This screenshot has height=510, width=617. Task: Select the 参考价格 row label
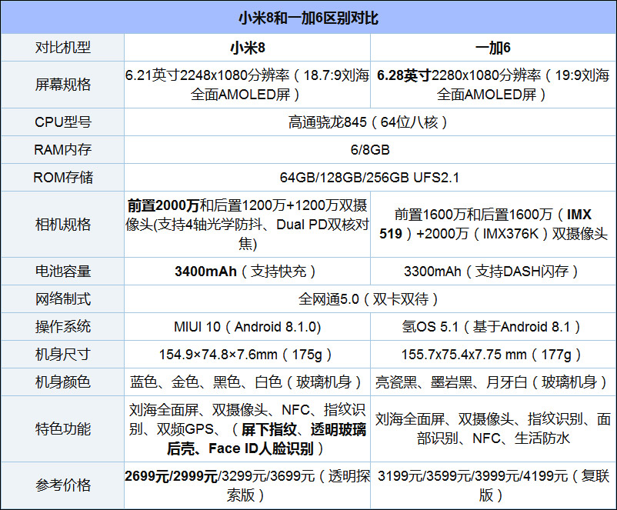tap(62, 485)
